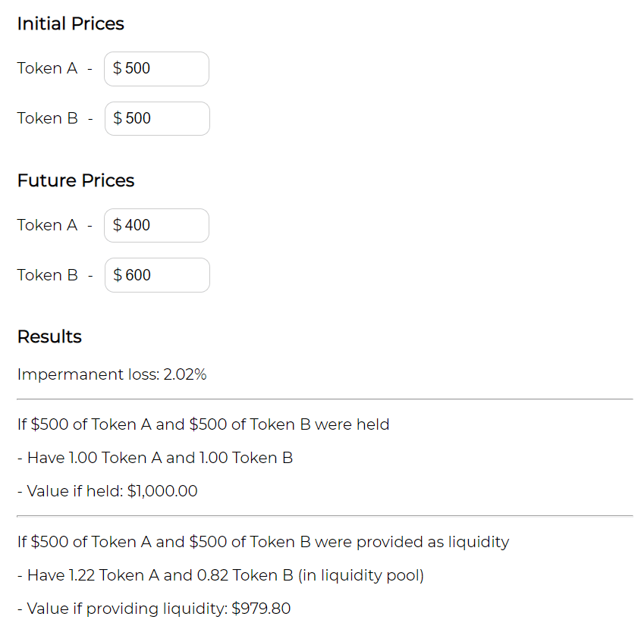The image size is (641, 626).
Task: Click the 'Have 1.00 Token A' line
Action: pyautogui.click(x=155, y=458)
